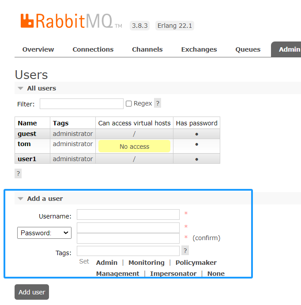This screenshot has height=305, width=301.
Task: Set the Management tag
Action: coord(118,274)
